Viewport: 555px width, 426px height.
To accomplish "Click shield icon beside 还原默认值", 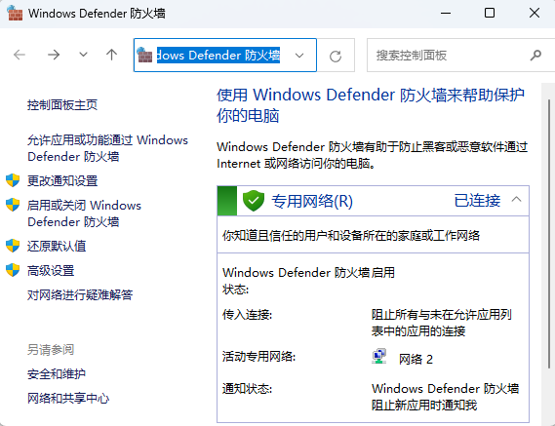I will [x=13, y=246].
